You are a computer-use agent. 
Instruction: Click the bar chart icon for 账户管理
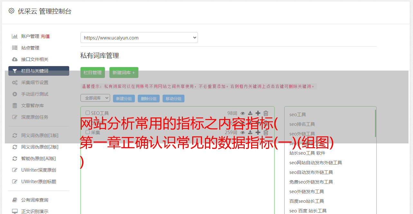click(x=15, y=36)
